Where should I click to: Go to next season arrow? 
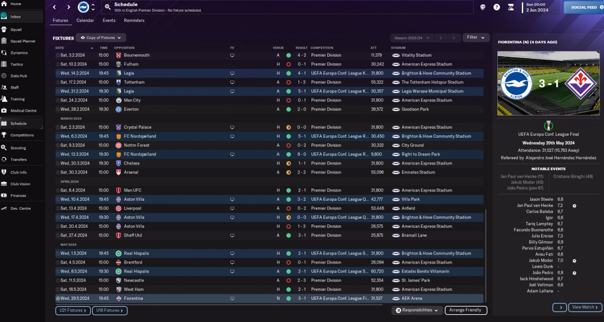click(453, 38)
